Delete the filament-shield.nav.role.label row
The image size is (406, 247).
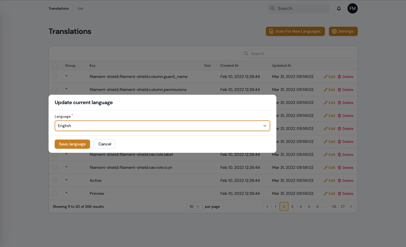click(x=345, y=155)
